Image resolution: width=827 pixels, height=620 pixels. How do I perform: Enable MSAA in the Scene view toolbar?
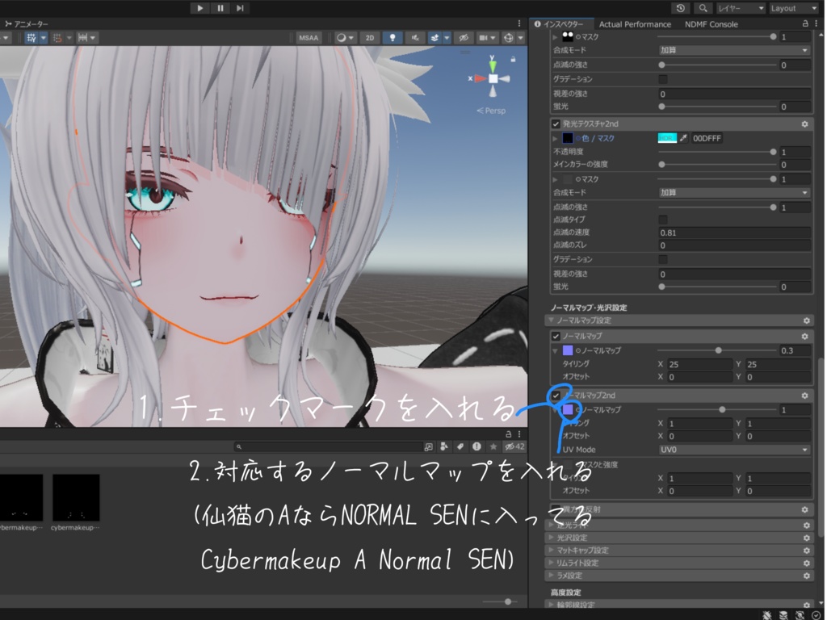tap(308, 37)
